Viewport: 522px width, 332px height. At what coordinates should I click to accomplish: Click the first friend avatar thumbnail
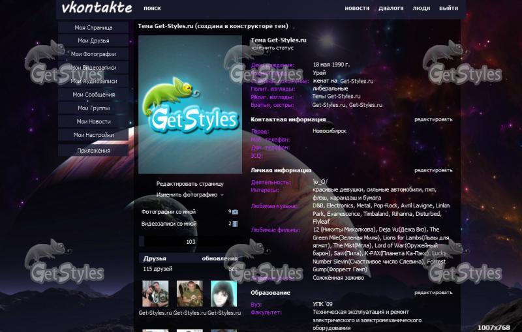(x=155, y=294)
